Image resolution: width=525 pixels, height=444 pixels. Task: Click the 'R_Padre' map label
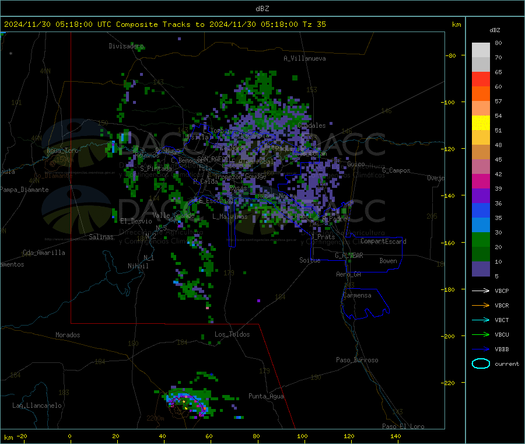[334, 219]
